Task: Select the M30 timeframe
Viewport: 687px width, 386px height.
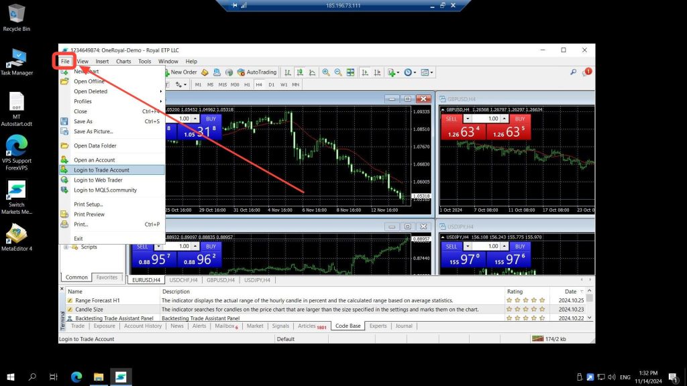Action: pyautogui.click(x=235, y=84)
